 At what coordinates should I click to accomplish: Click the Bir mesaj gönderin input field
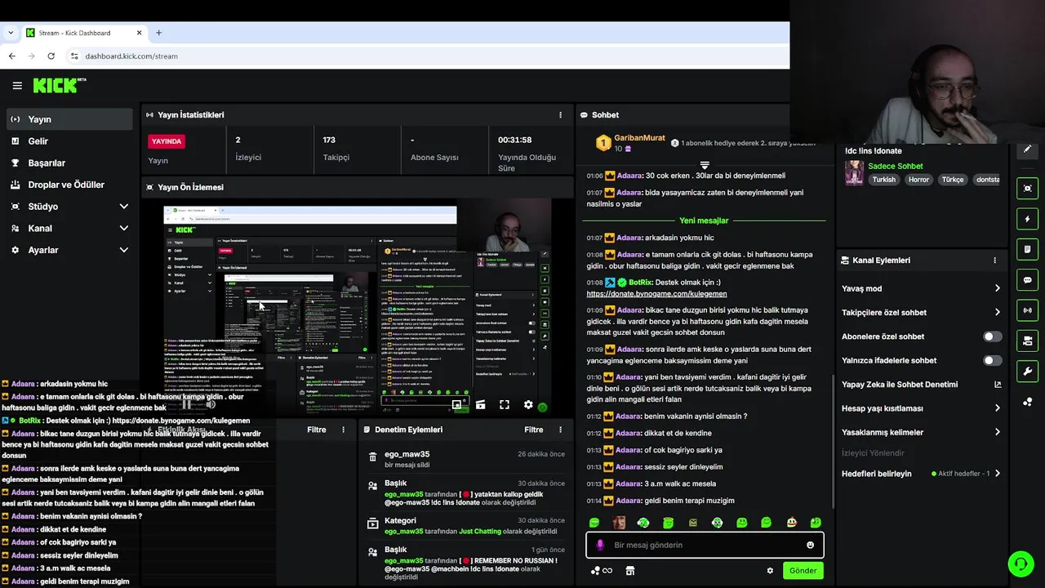point(705,545)
